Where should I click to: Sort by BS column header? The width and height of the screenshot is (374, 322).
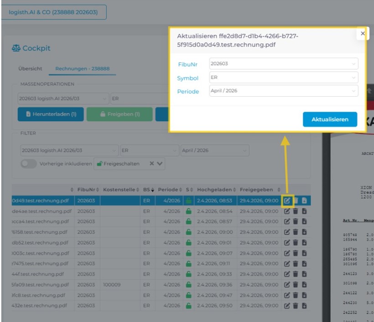(148, 190)
